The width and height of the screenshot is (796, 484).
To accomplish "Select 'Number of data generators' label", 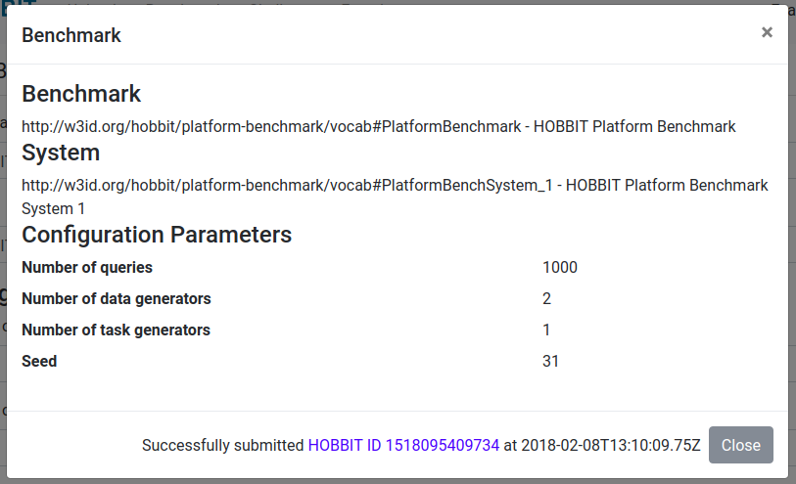I will click(117, 298).
